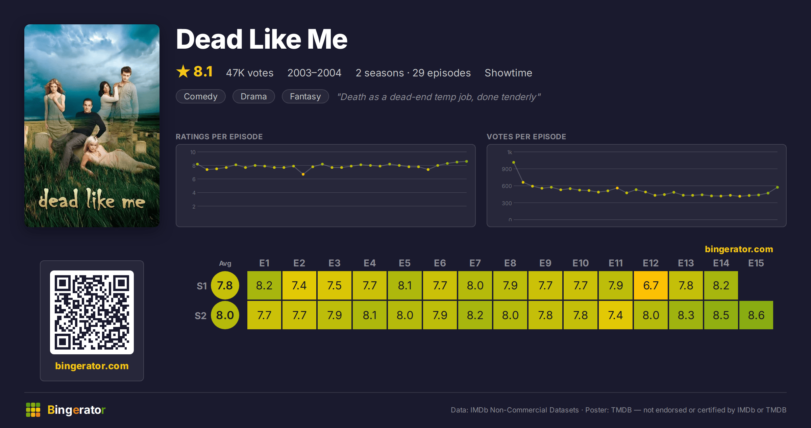Click the gold star rating icon

point(183,71)
